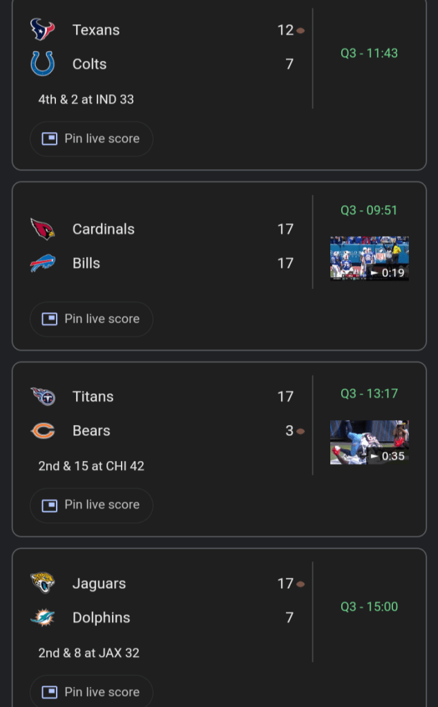438x707 pixels.
Task: Click the 2nd & 15 at CHI 42 status
Action: [91, 466]
